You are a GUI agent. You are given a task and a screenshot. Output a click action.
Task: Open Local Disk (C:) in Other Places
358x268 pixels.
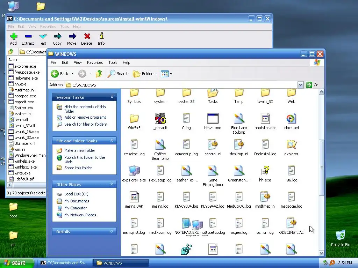point(76,194)
